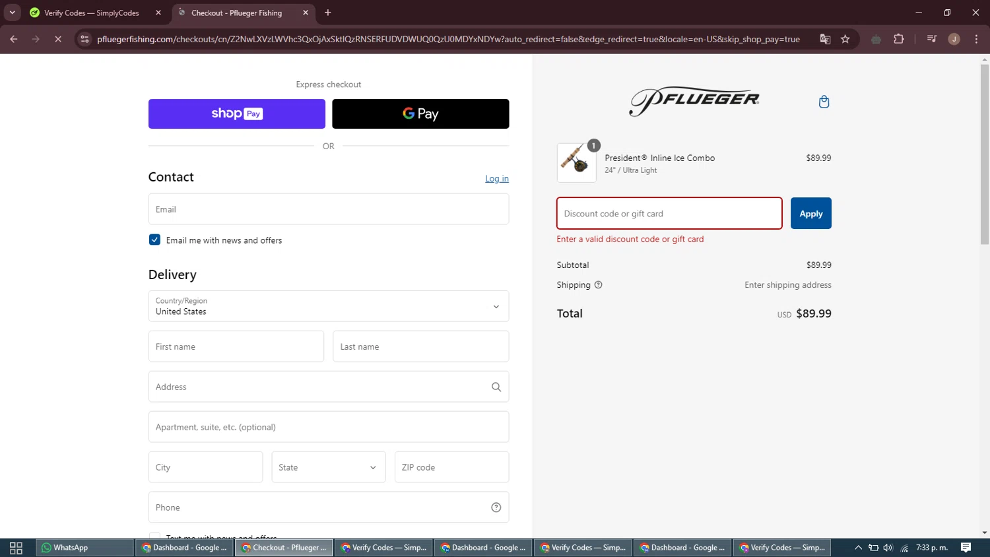Click the Apartment, suite, etc. field
Screen dimensions: 990x557
329,427
